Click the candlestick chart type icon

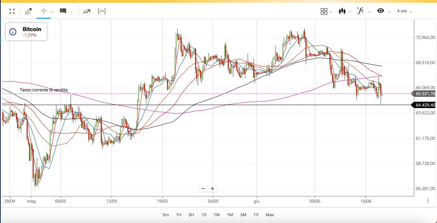coord(342,11)
